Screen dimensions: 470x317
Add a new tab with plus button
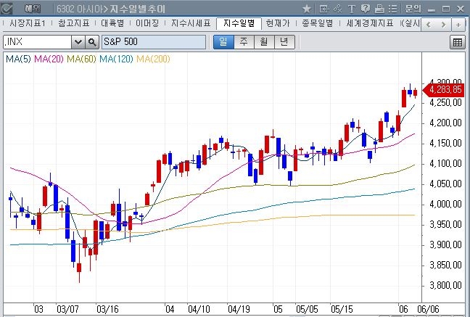tap(458, 25)
